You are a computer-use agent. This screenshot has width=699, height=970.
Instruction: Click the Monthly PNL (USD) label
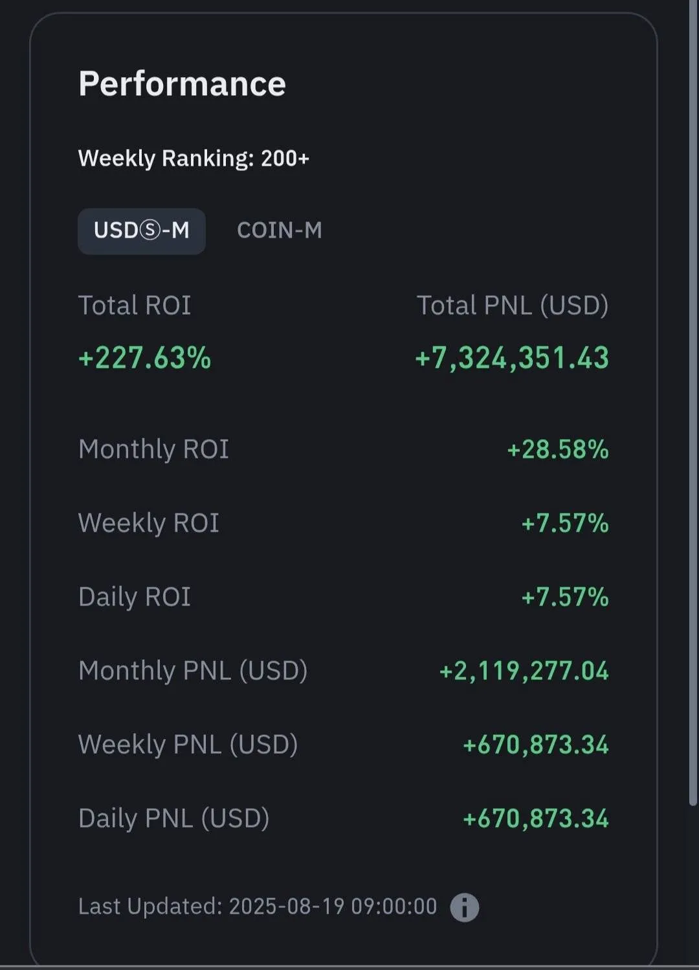(193, 671)
